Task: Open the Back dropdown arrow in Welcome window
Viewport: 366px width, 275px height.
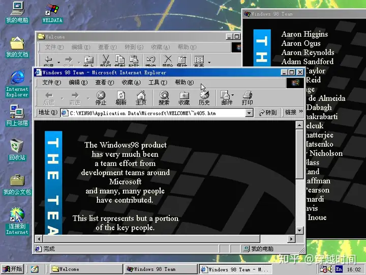Action: coord(58,62)
